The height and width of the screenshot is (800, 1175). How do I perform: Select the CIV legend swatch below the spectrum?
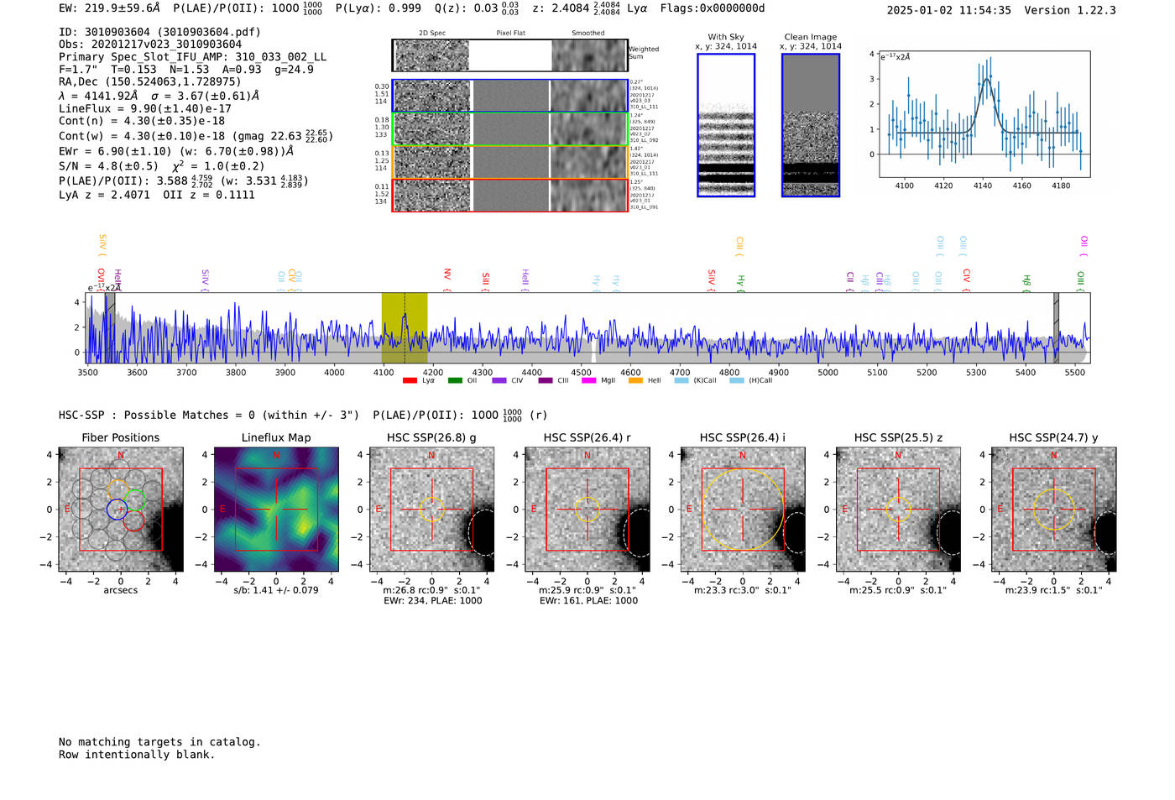[499, 380]
